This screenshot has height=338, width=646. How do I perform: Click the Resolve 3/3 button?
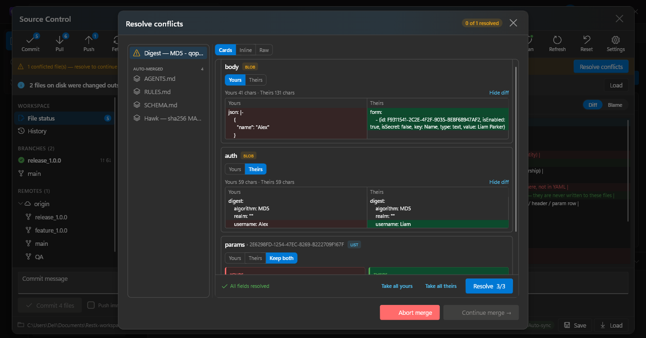[x=489, y=286]
